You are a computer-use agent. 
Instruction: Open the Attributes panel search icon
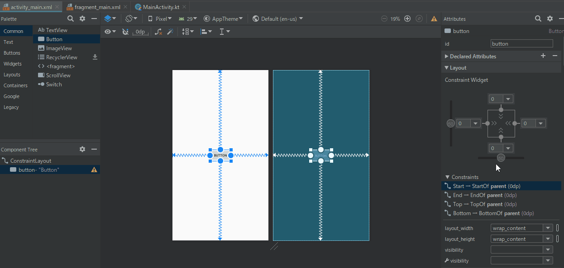click(538, 19)
